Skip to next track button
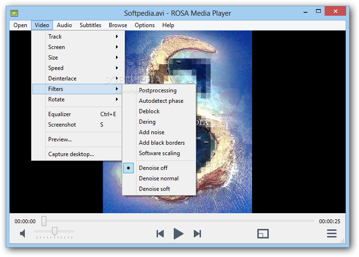 coord(197,234)
